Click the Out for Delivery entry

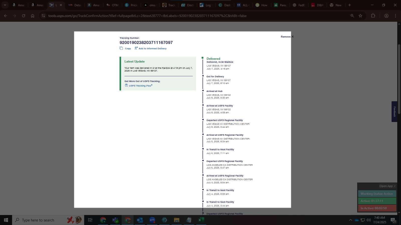215,76
